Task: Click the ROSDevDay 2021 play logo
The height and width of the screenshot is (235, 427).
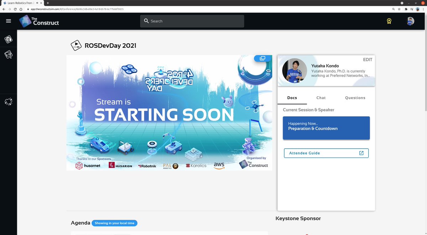Action: (76, 45)
